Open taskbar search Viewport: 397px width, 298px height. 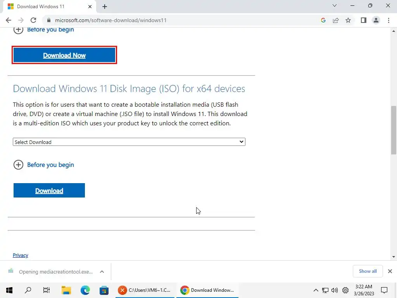point(28,290)
